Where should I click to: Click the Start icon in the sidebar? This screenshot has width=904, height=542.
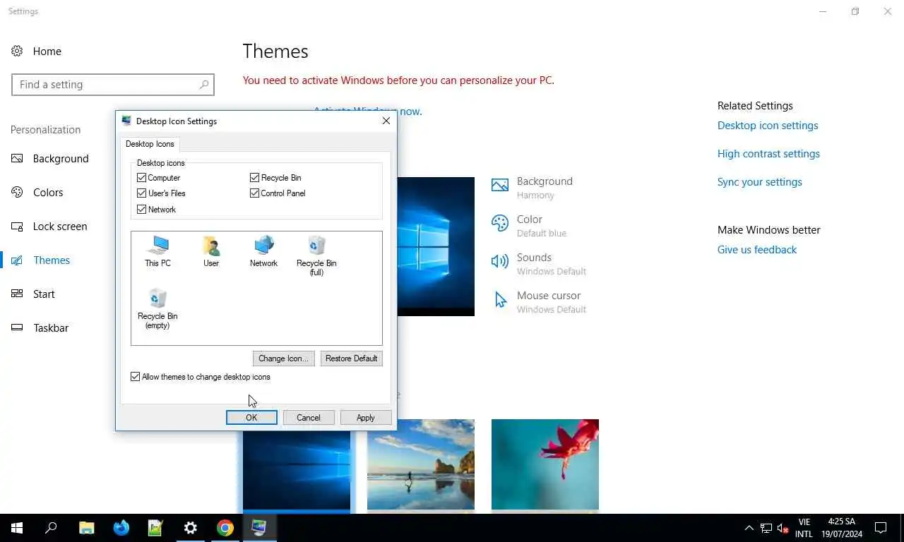tap(18, 294)
